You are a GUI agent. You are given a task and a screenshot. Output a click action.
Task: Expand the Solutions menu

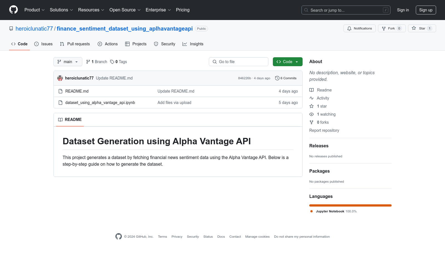point(61,10)
